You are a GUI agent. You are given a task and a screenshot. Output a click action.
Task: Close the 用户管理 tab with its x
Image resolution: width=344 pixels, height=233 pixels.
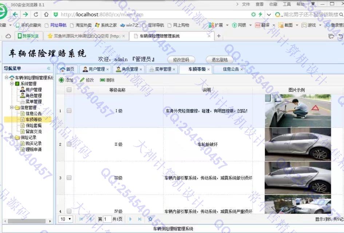point(107,69)
